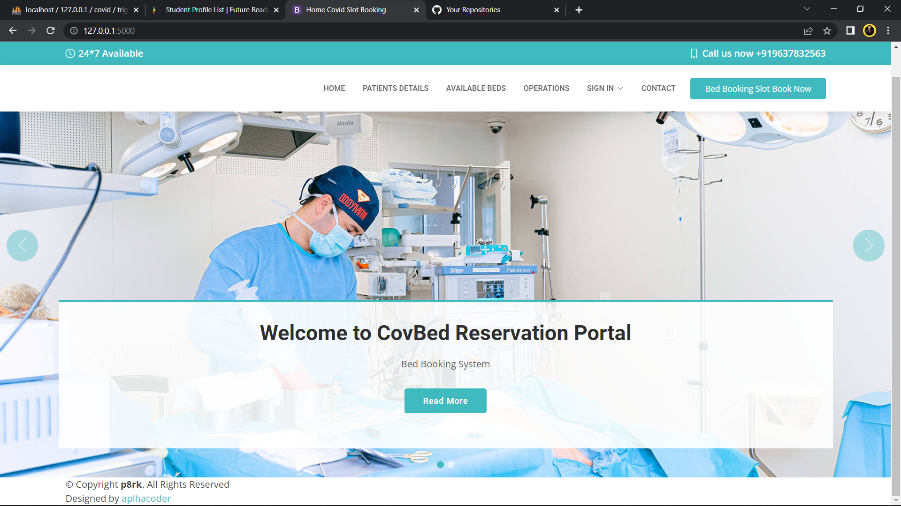Expand the SIGN IN dropdown
The height and width of the screenshot is (506, 901).
click(x=605, y=88)
